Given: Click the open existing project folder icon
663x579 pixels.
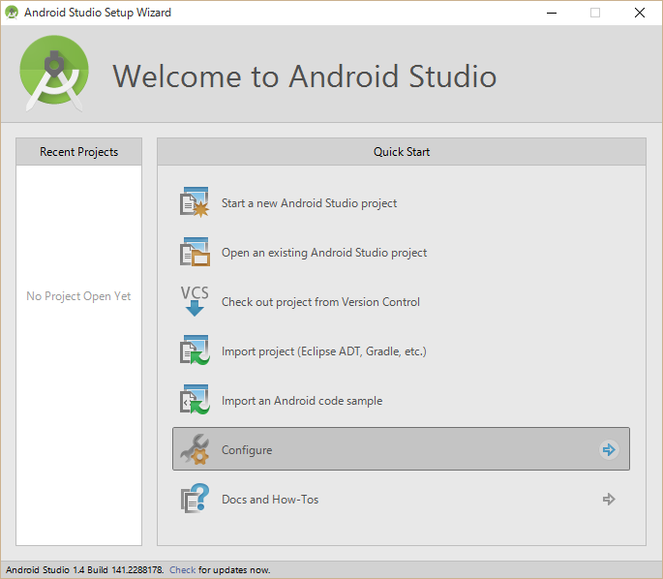Looking at the screenshot, I should pyautogui.click(x=195, y=252).
